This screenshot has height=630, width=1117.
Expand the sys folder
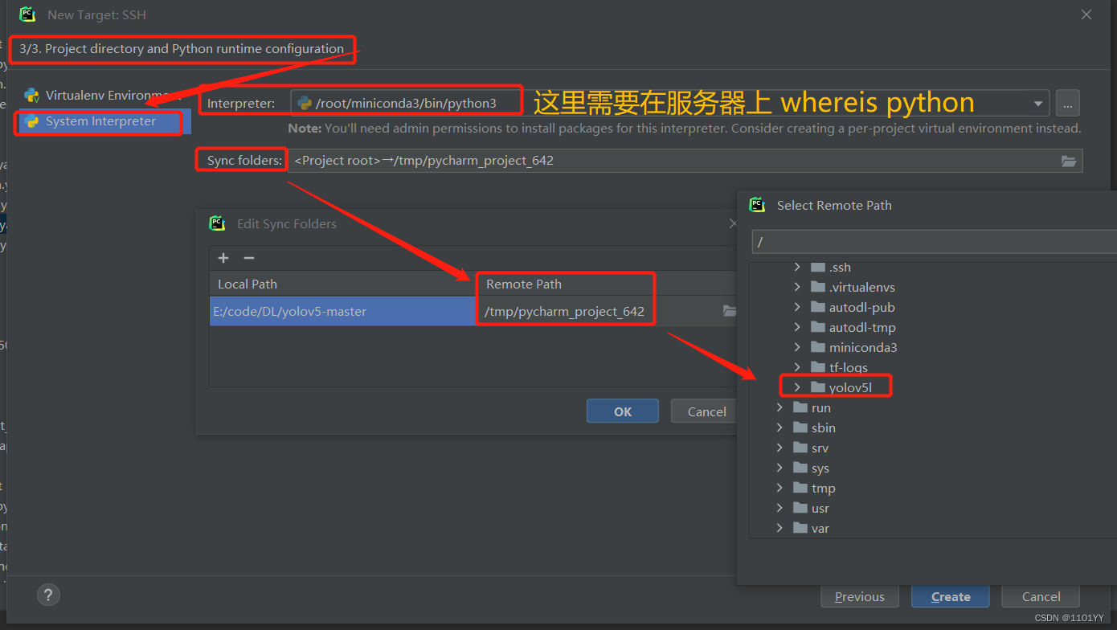click(779, 468)
